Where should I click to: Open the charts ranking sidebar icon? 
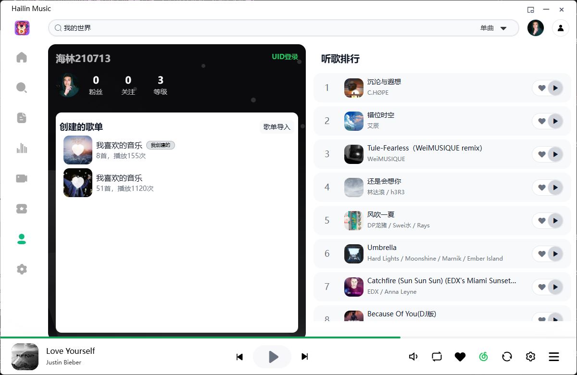click(x=22, y=148)
